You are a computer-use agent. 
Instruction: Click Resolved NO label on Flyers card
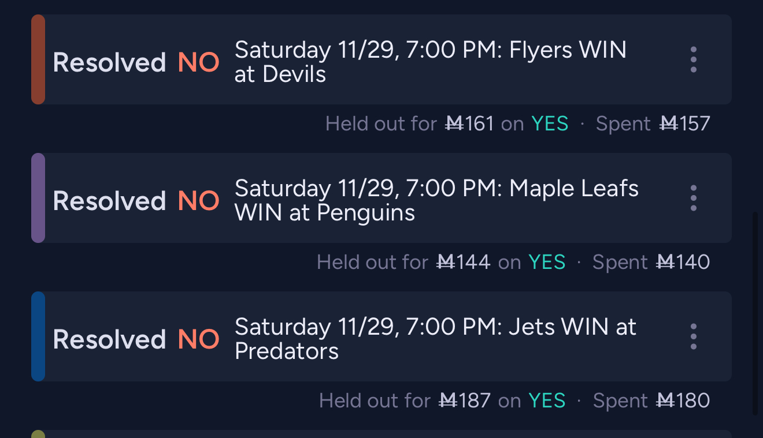pyautogui.click(x=136, y=62)
